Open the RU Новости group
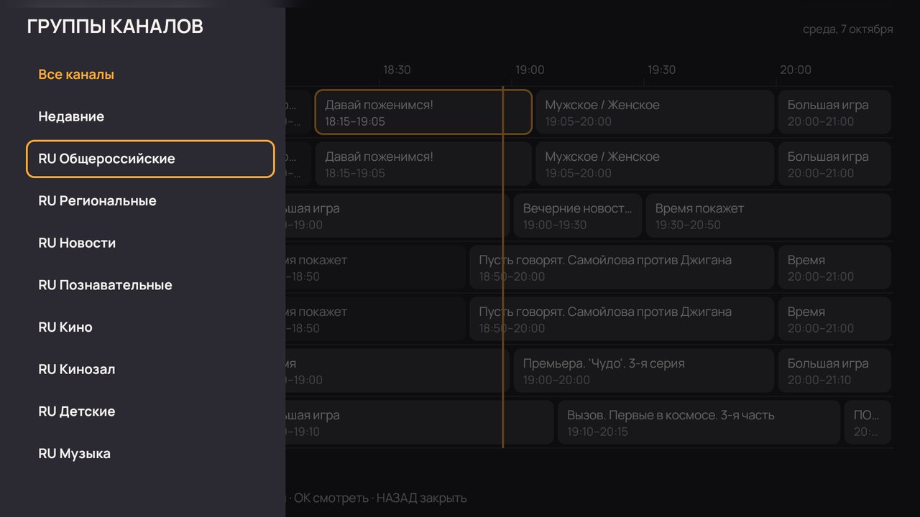 [x=150, y=243]
